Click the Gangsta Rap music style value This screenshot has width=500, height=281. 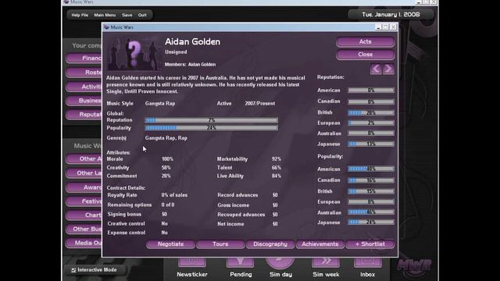(x=160, y=104)
